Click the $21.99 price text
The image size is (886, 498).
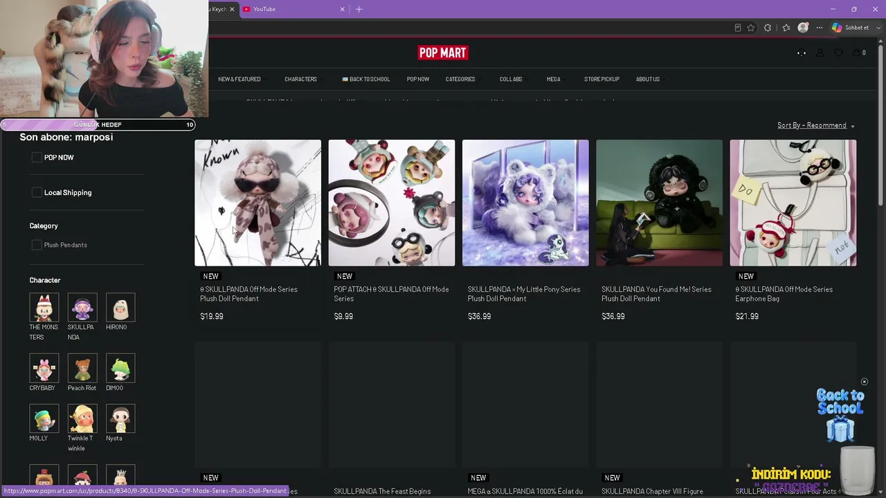(x=747, y=316)
